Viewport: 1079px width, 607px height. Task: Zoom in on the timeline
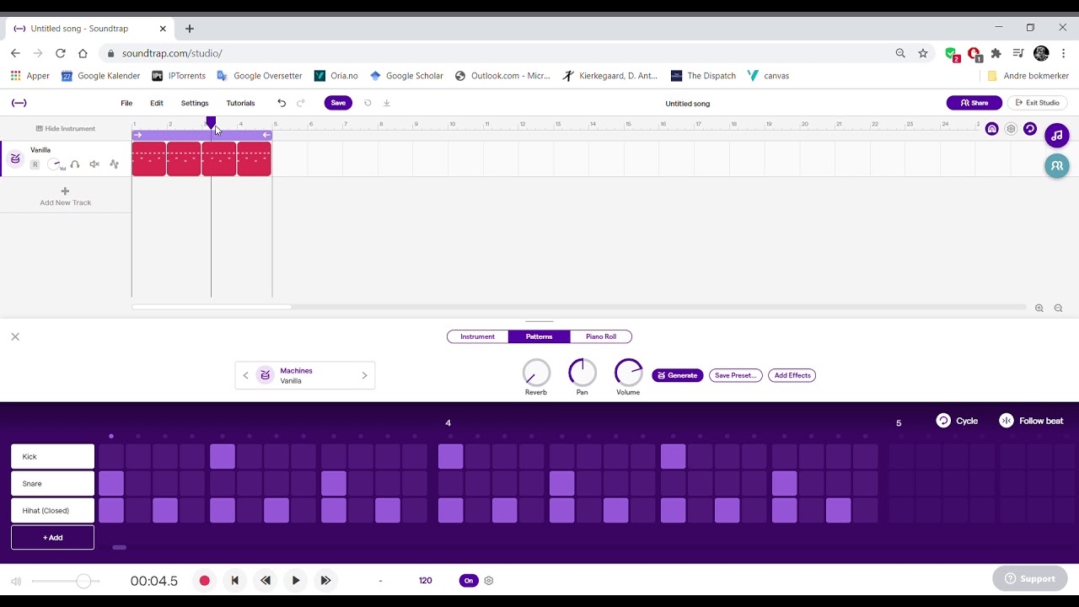click(1039, 309)
